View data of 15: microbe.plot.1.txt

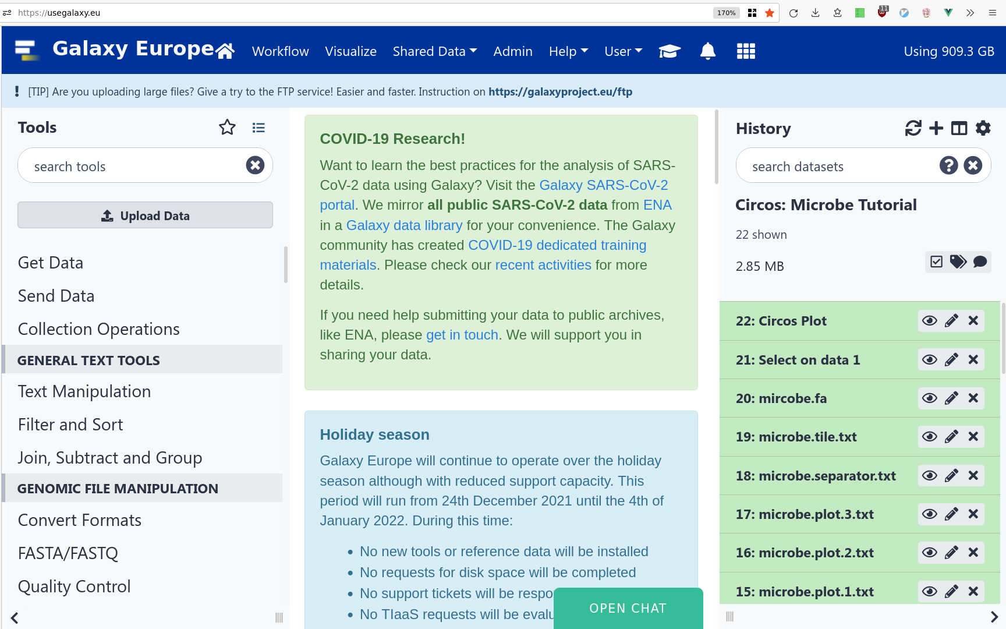pyautogui.click(x=930, y=592)
